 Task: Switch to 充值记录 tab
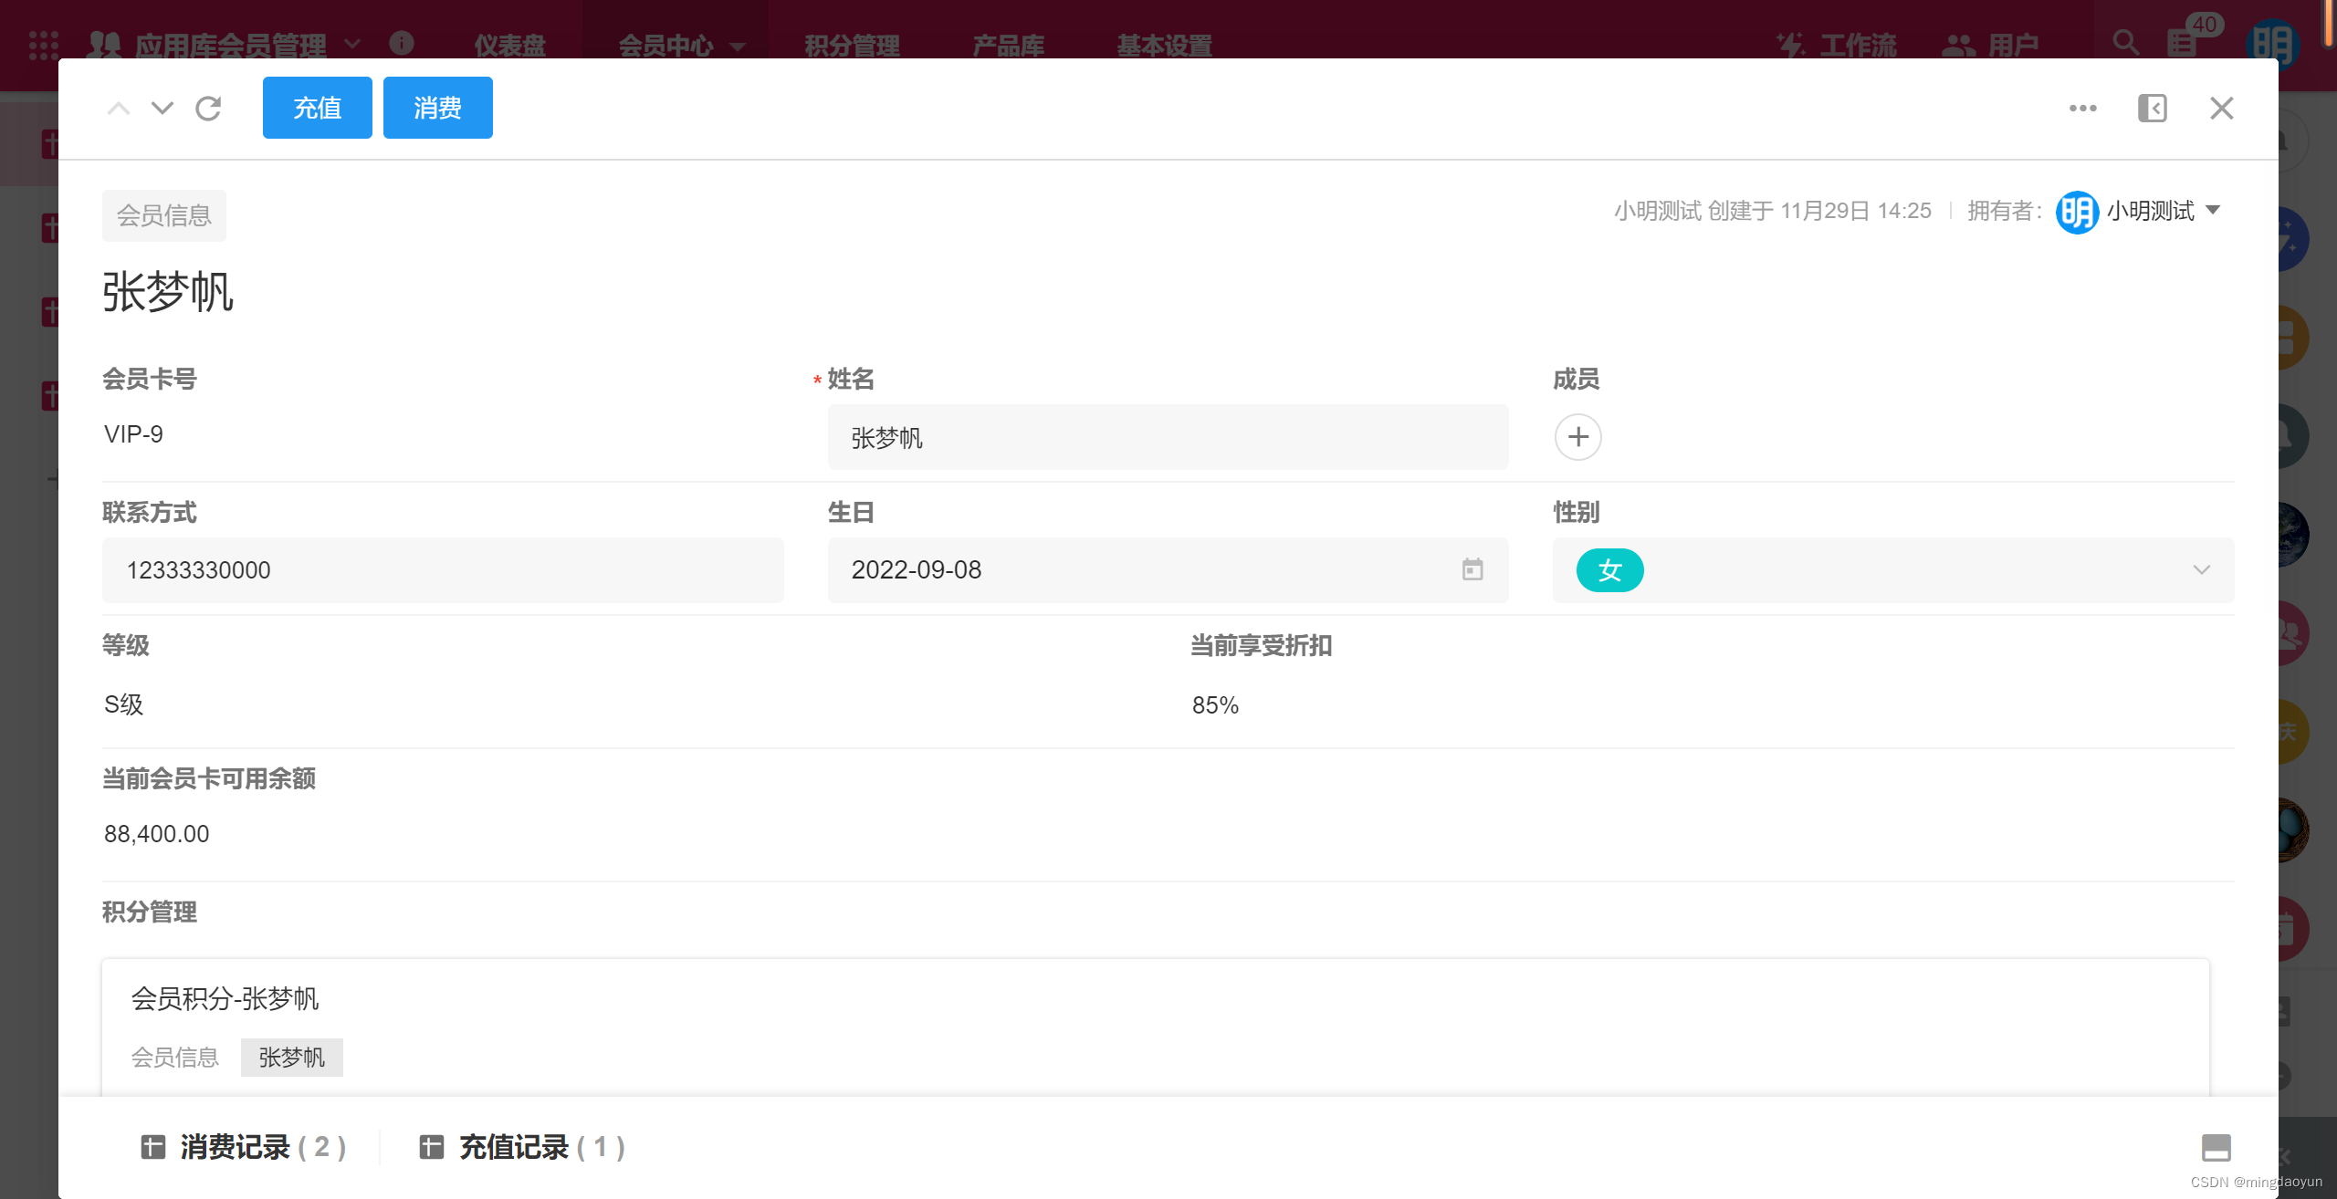coord(522,1147)
